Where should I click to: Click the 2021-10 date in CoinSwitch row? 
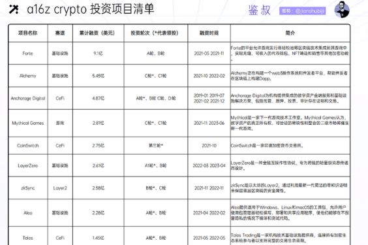pyautogui.click(x=209, y=146)
